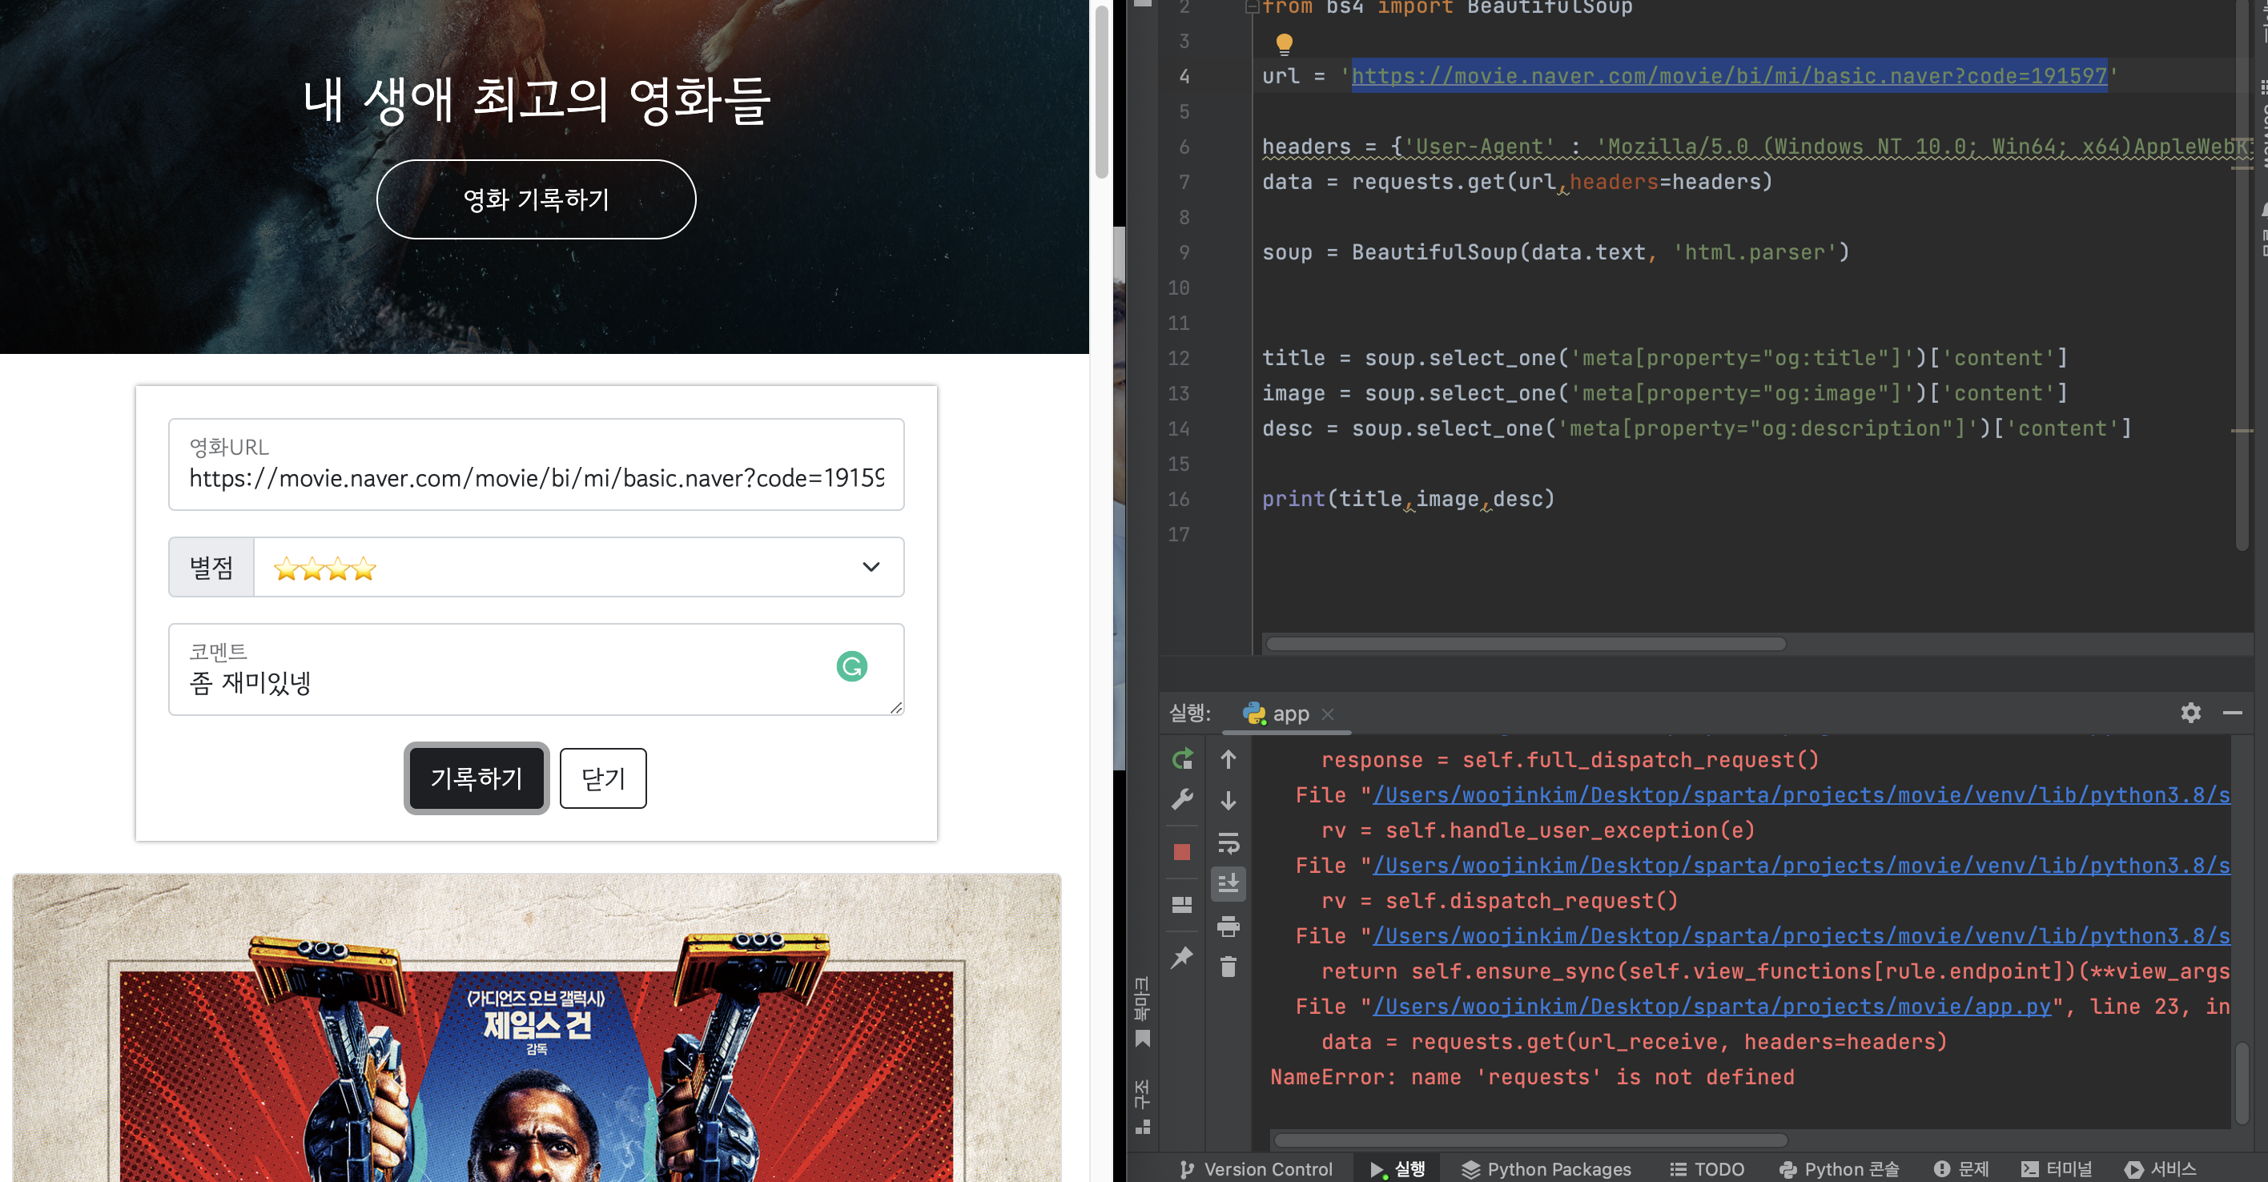This screenshot has width=2268, height=1182.
Task: Open app.py link in traceback
Action: click(1711, 1006)
